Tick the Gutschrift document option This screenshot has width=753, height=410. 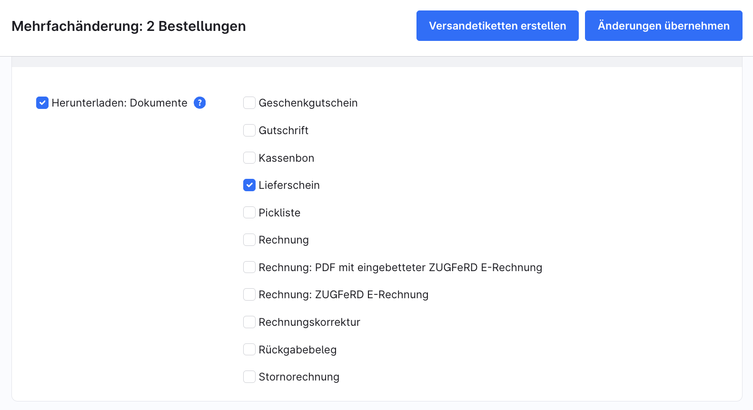point(249,130)
